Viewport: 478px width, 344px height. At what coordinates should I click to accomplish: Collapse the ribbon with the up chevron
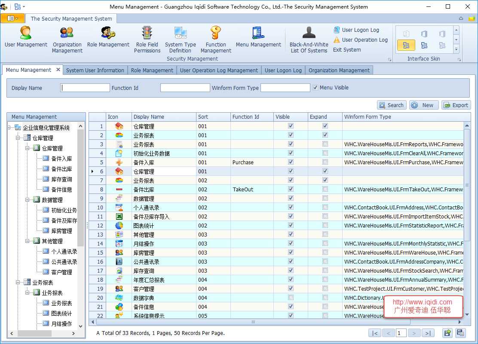(x=461, y=18)
